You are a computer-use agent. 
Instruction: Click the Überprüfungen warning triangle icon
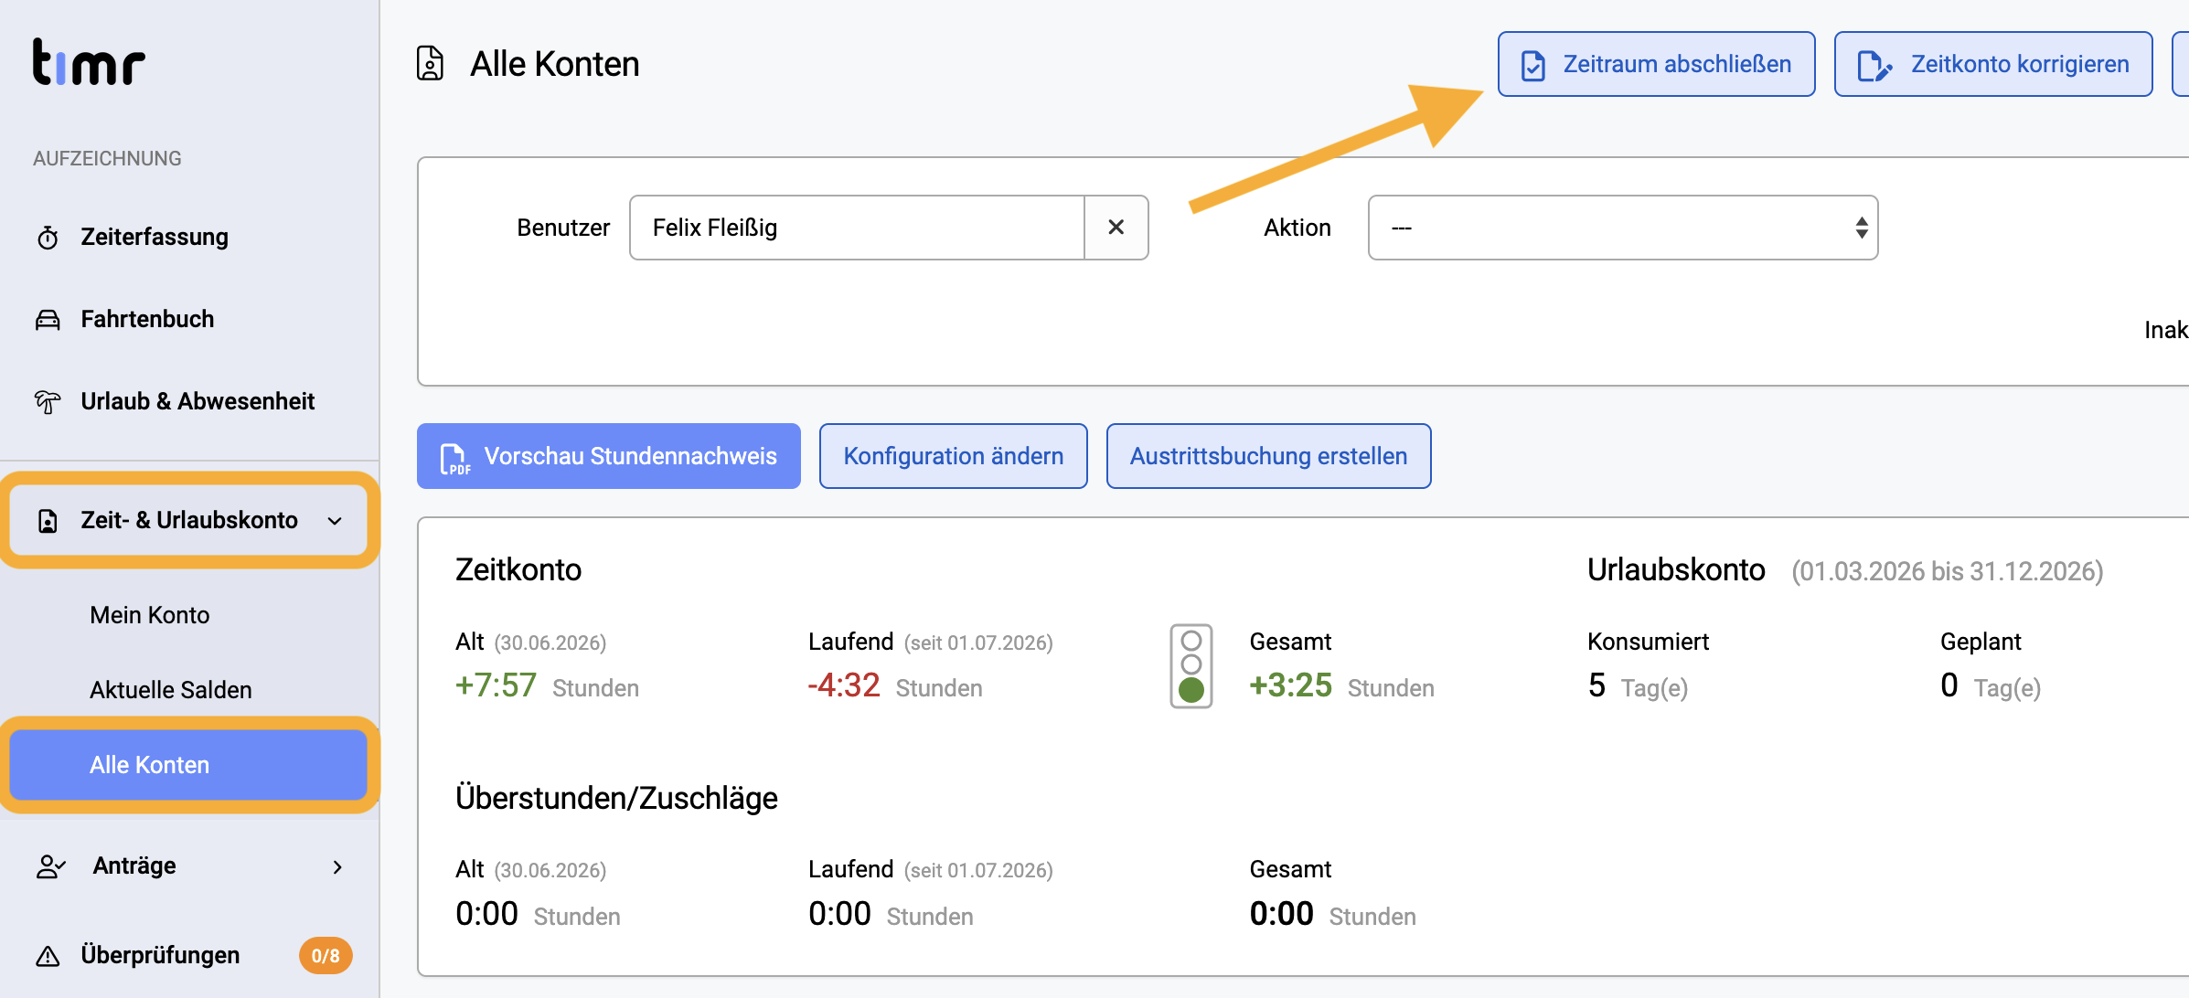pyautogui.click(x=48, y=956)
